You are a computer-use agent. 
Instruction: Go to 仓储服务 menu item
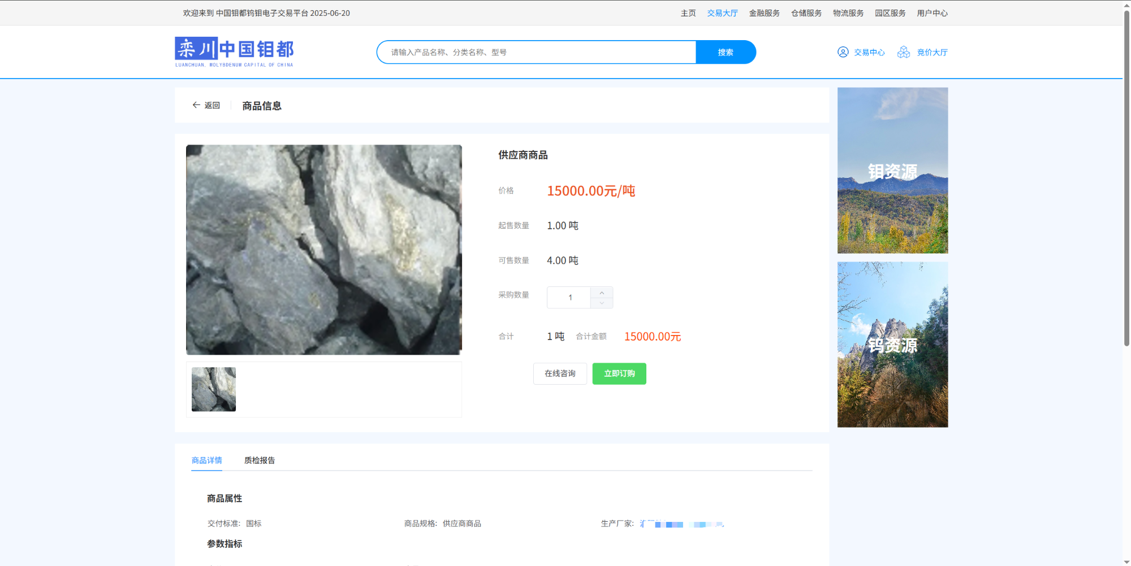(806, 13)
